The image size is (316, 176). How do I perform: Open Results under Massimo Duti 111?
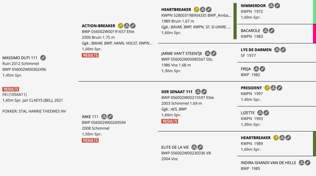click(x=11, y=89)
